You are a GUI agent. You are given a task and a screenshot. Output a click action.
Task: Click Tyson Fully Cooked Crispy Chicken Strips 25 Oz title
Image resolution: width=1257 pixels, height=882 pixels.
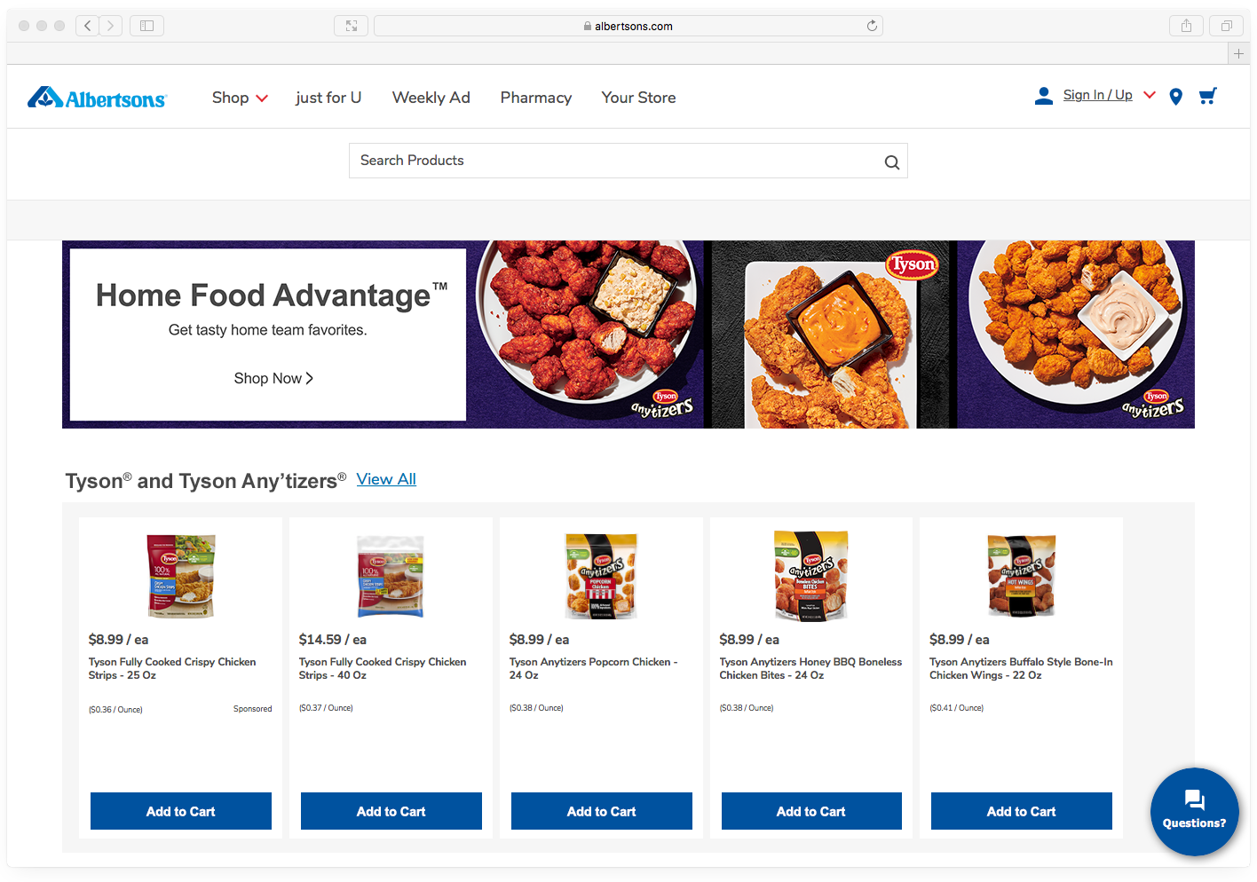point(172,668)
